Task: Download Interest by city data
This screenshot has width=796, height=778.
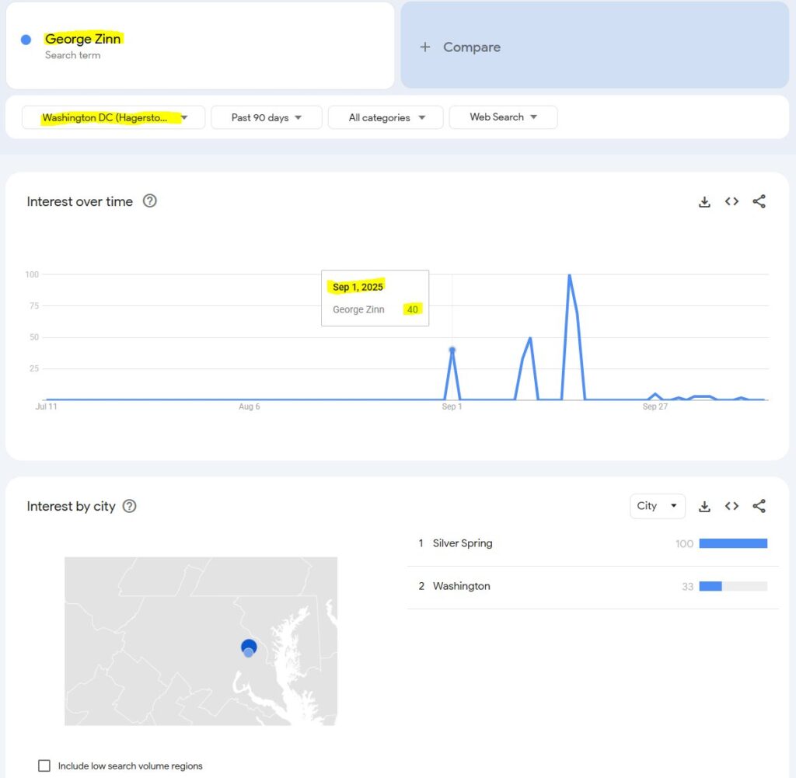Action: click(x=704, y=507)
